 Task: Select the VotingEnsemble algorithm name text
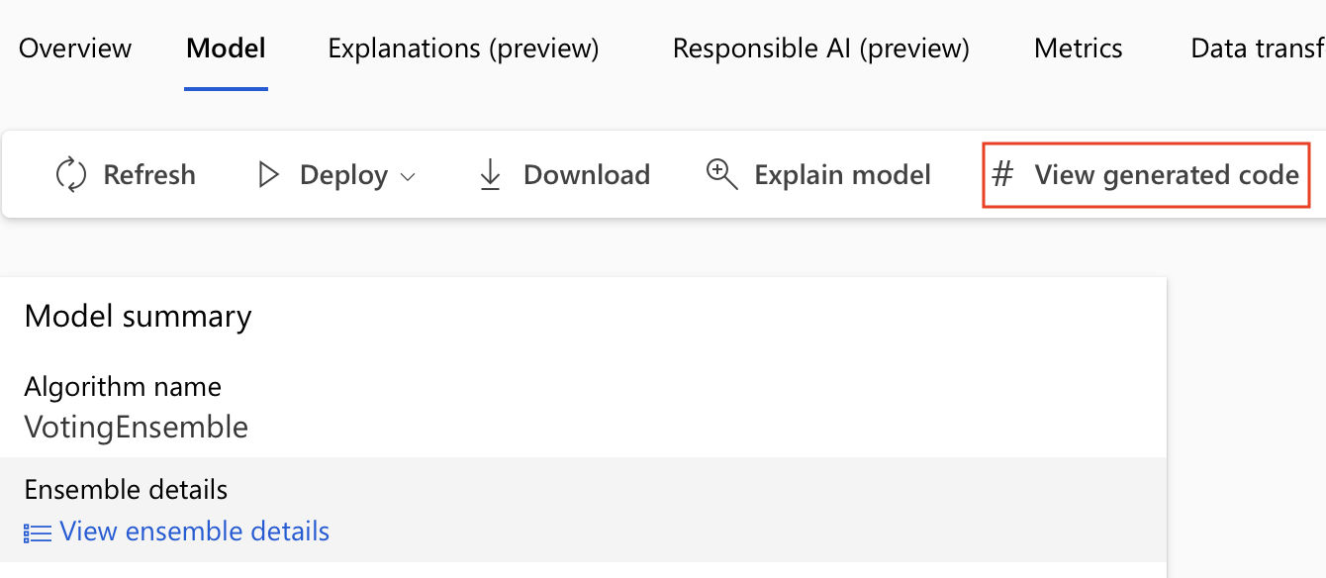[x=136, y=428]
